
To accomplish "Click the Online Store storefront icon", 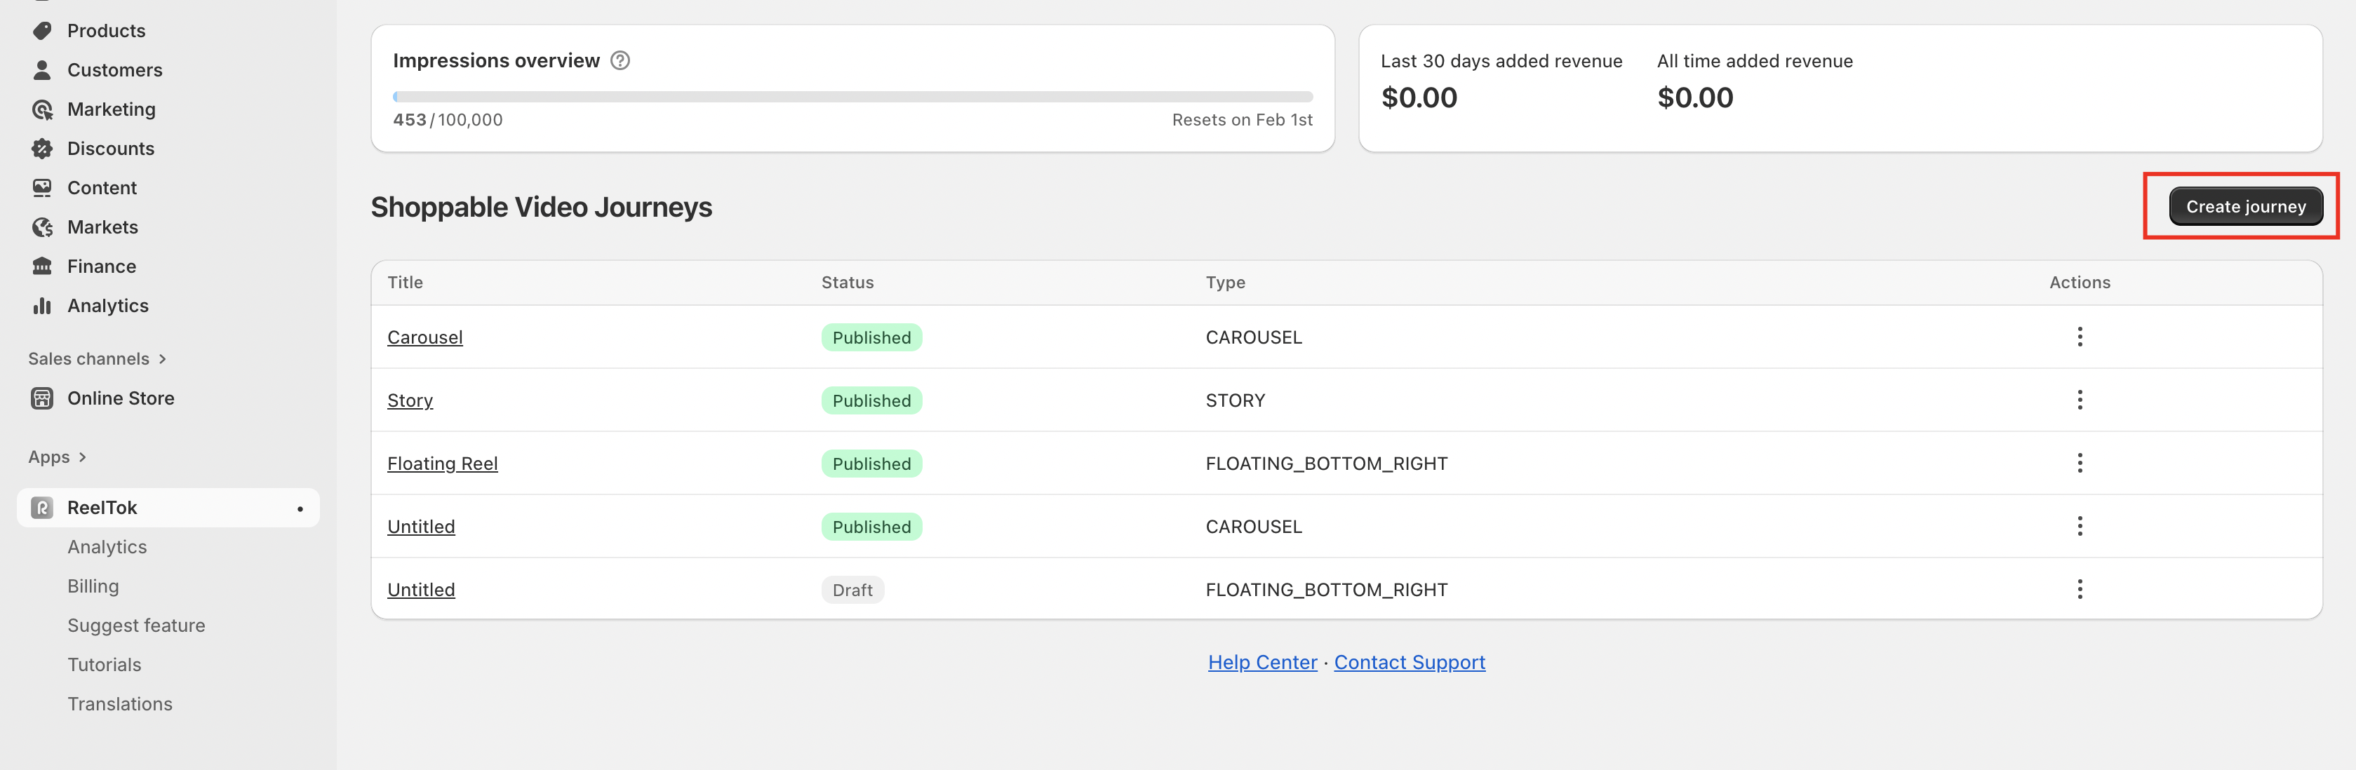I will tap(42, 399).
